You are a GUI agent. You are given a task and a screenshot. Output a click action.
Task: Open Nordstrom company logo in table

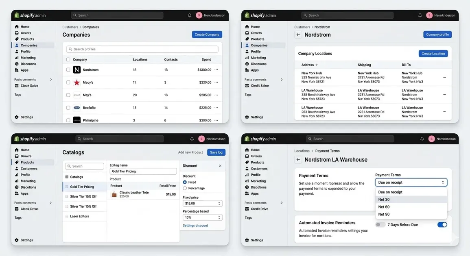coord(77,70)
